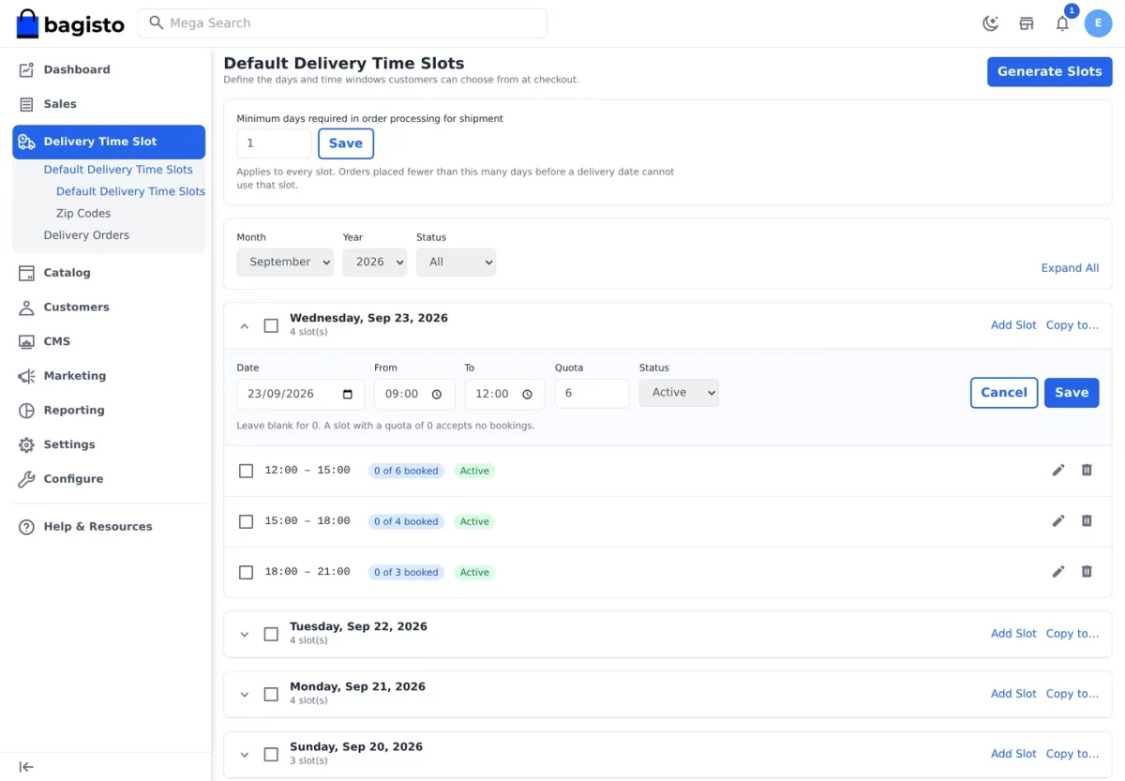Delete the 18:00 – 21:00 slot

coord(1087,571)
